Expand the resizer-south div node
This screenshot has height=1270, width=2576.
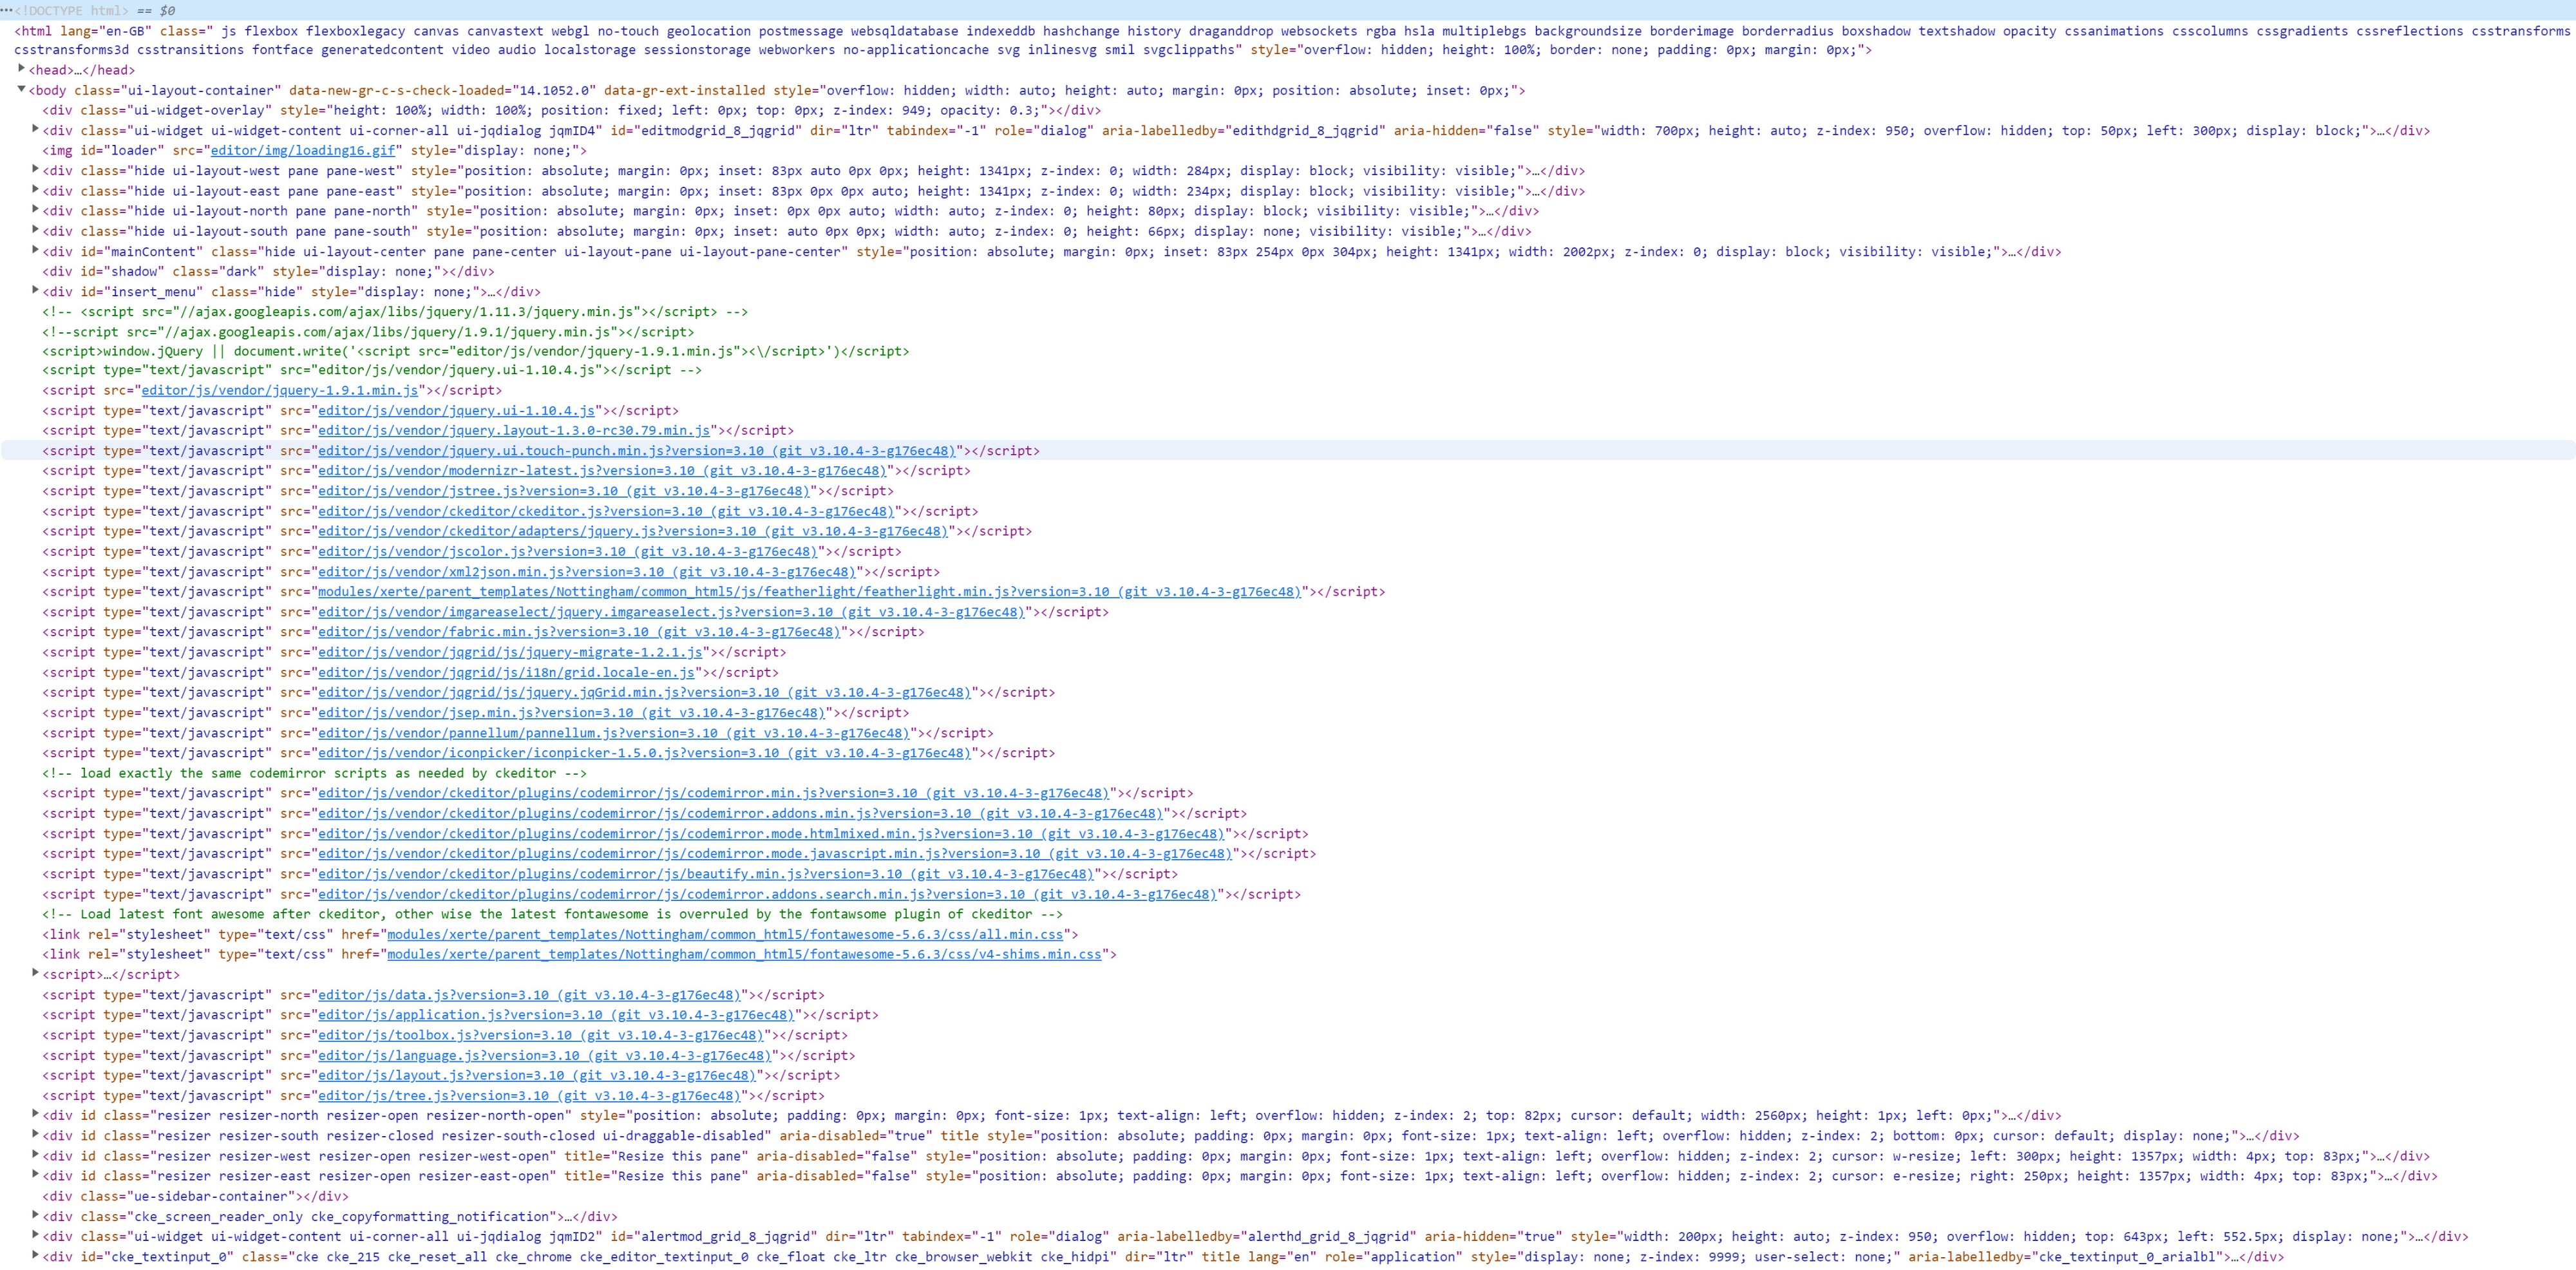coord(36,1134)
